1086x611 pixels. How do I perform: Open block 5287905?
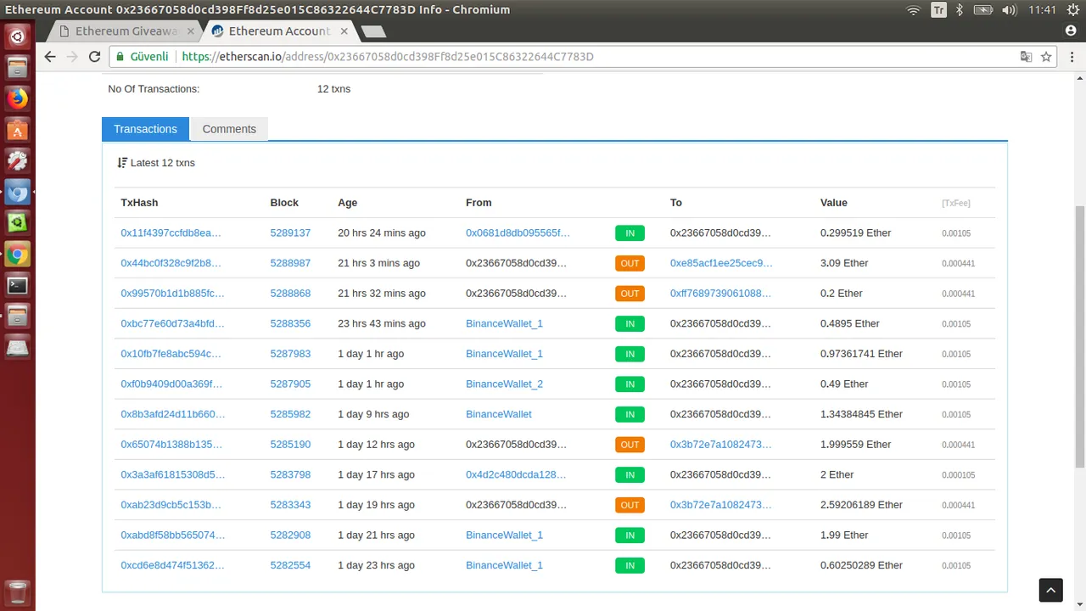[290, 384]
